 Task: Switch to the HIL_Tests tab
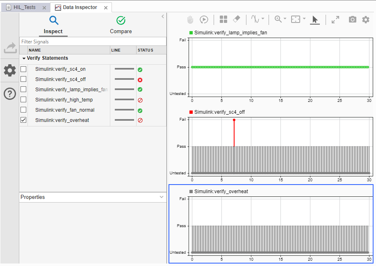click(24, 7)
